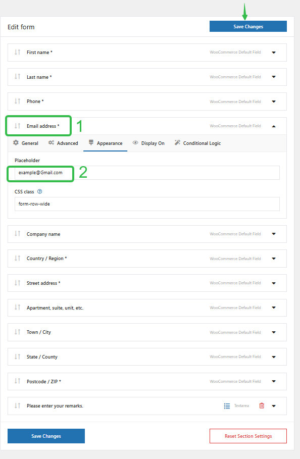Click the trash icon on the remarks field
The height and width of the screenshot is (459, 300).
262,405
